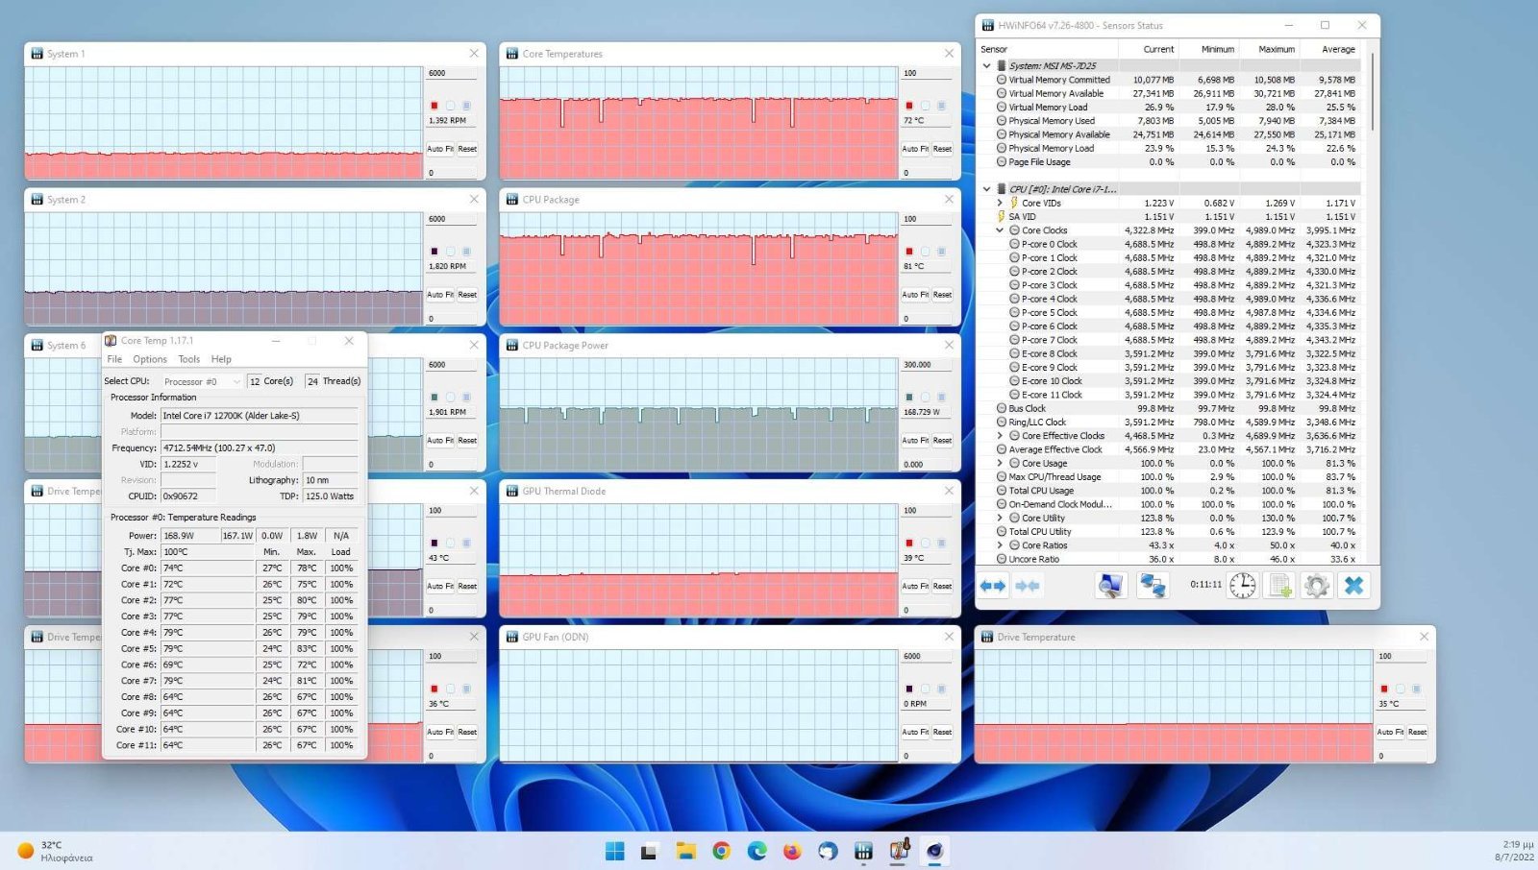Click the sensor icon beside Bus Clock
The height and width of the screenshot is (870, 1538).
(x=1002, y=408)
